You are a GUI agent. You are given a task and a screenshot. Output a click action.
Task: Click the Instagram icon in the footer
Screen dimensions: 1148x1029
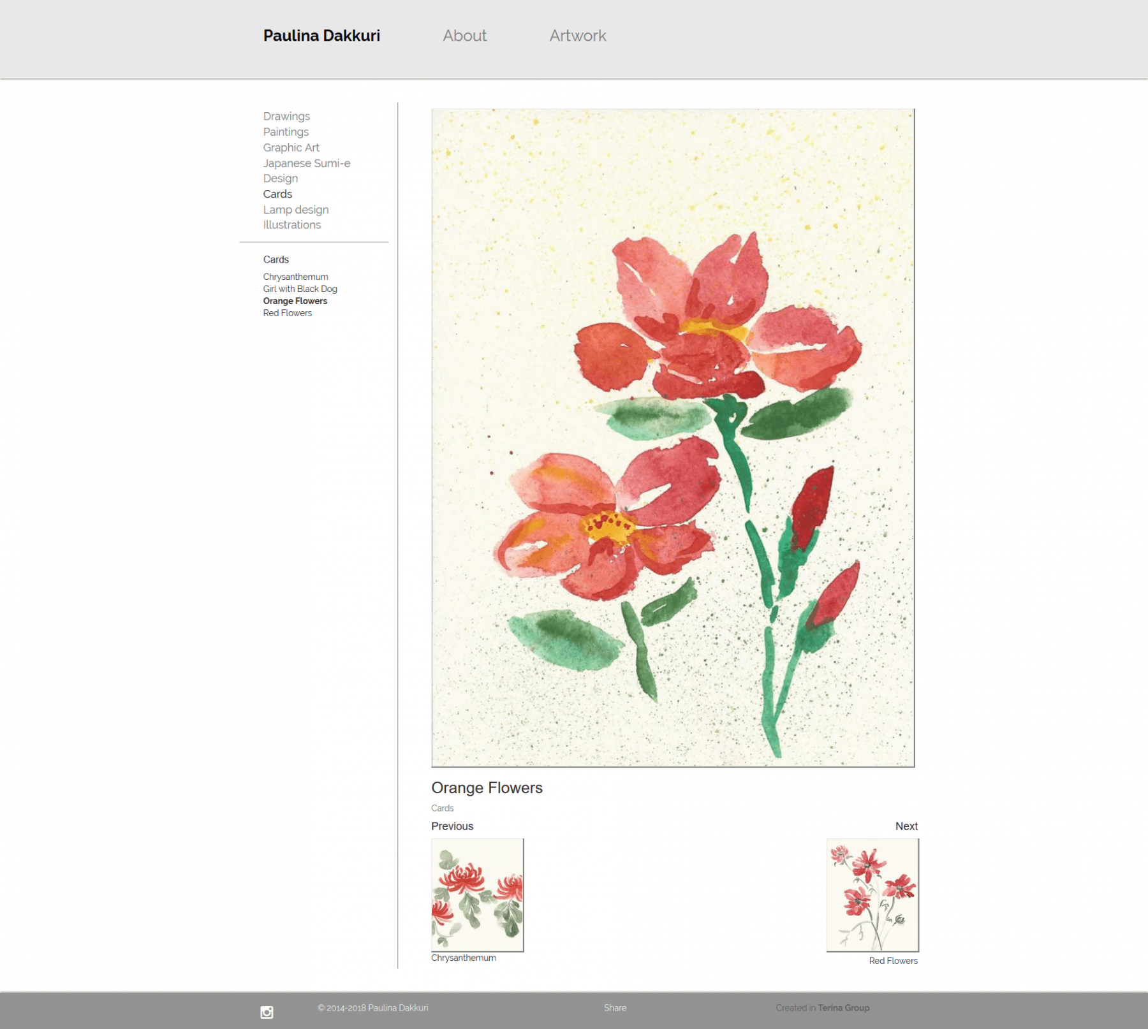click(x=267, y=1012)
